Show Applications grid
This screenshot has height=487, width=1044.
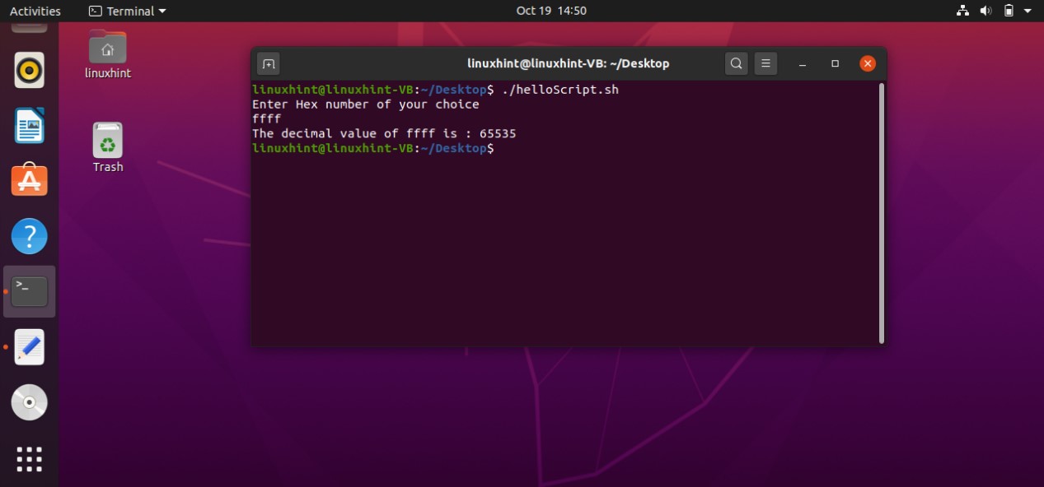tap(30, 459)
